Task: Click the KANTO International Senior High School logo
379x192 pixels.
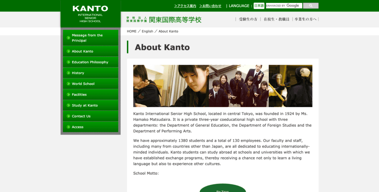Action: [90, 14]
